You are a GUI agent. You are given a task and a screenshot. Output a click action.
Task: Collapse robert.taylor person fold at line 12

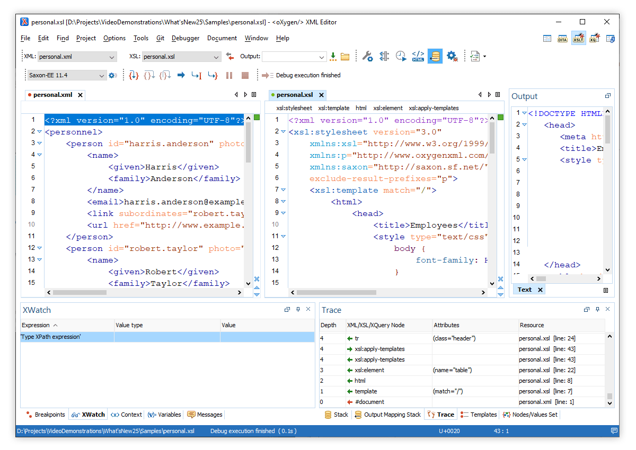(39, 248)
